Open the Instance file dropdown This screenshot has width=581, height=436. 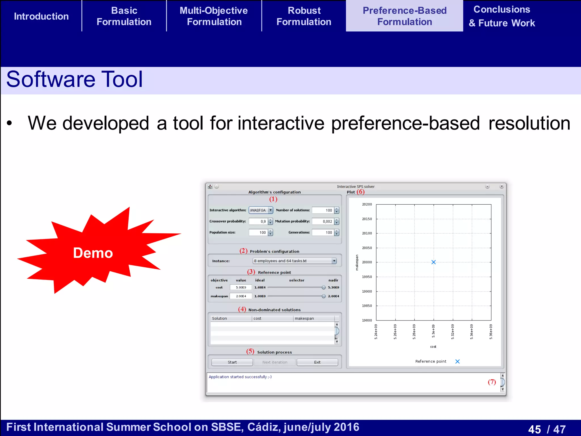(334, 261)
